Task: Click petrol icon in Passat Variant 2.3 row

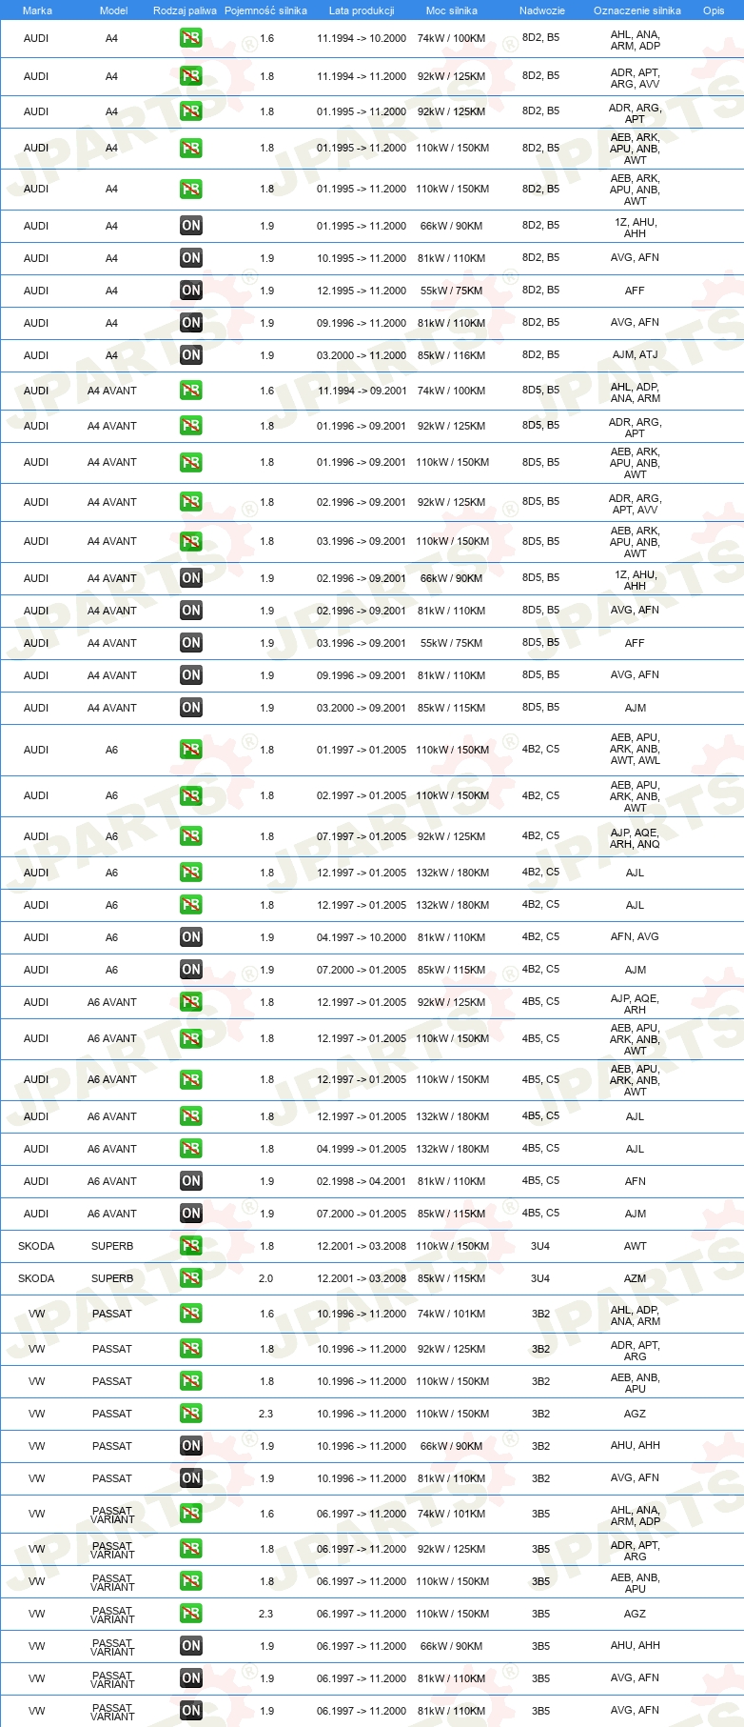Action: pyautogui.click(x=191, y=1614)
